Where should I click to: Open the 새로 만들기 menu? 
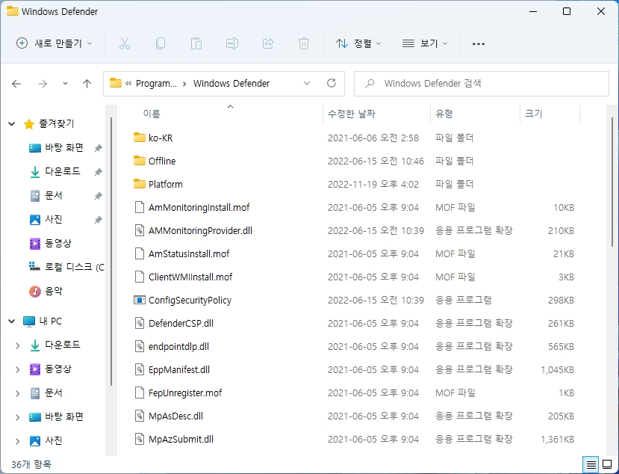tap(54, 43)
